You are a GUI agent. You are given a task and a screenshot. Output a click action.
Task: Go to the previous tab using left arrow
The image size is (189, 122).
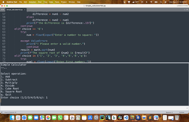(x=2, y=10)
